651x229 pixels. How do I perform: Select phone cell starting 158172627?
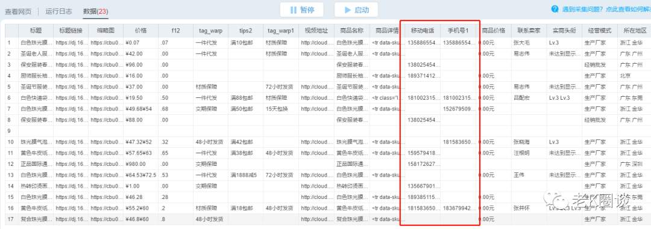423,163
